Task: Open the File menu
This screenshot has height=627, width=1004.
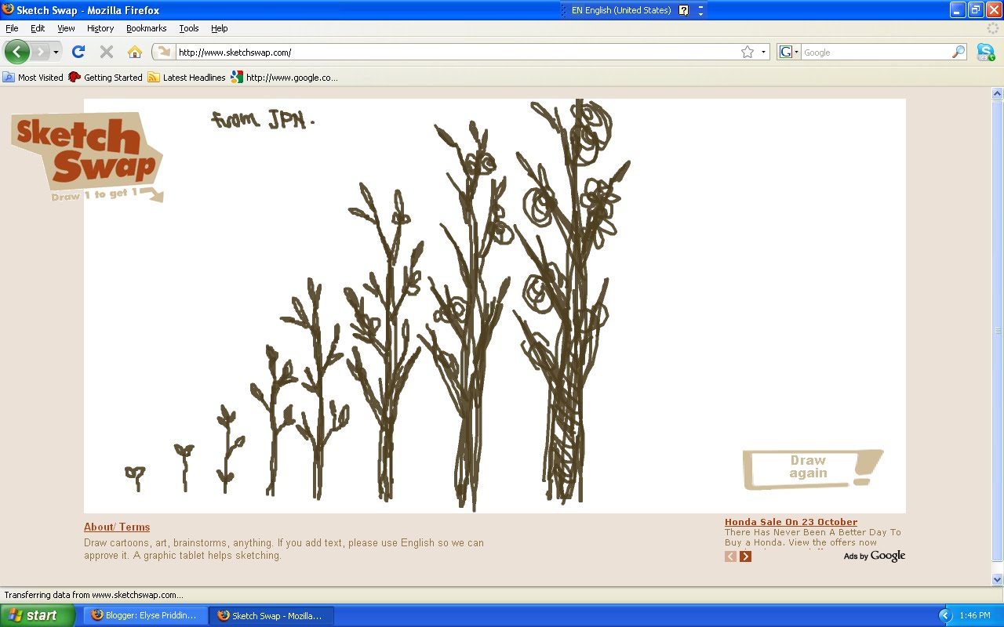Action: 12,28
